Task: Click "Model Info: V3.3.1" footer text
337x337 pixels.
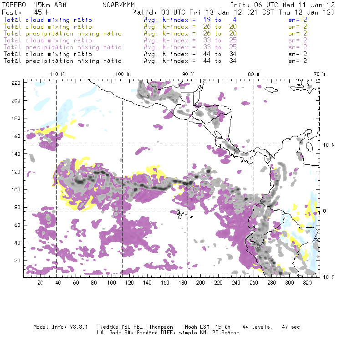Action: click(x=61, y=327)
